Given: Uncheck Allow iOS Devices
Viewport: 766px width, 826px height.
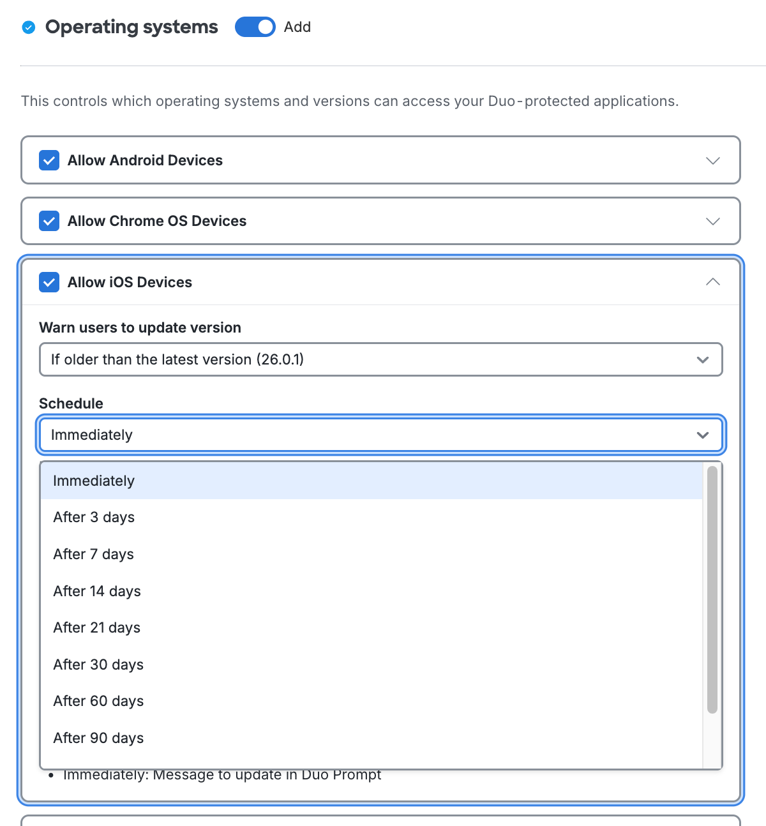Looking at the screenshot, I should (49, 282).
